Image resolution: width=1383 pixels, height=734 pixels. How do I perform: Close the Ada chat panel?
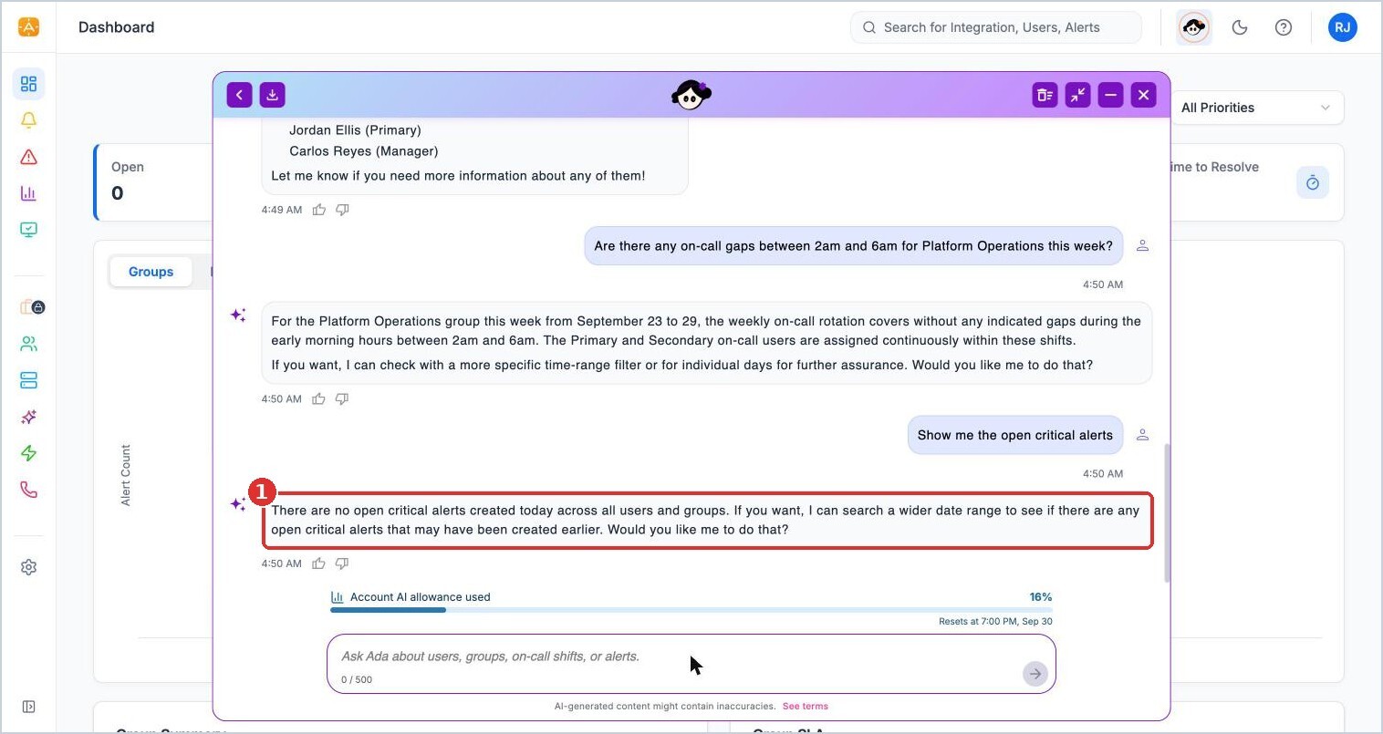click(x=1143, y=95)
